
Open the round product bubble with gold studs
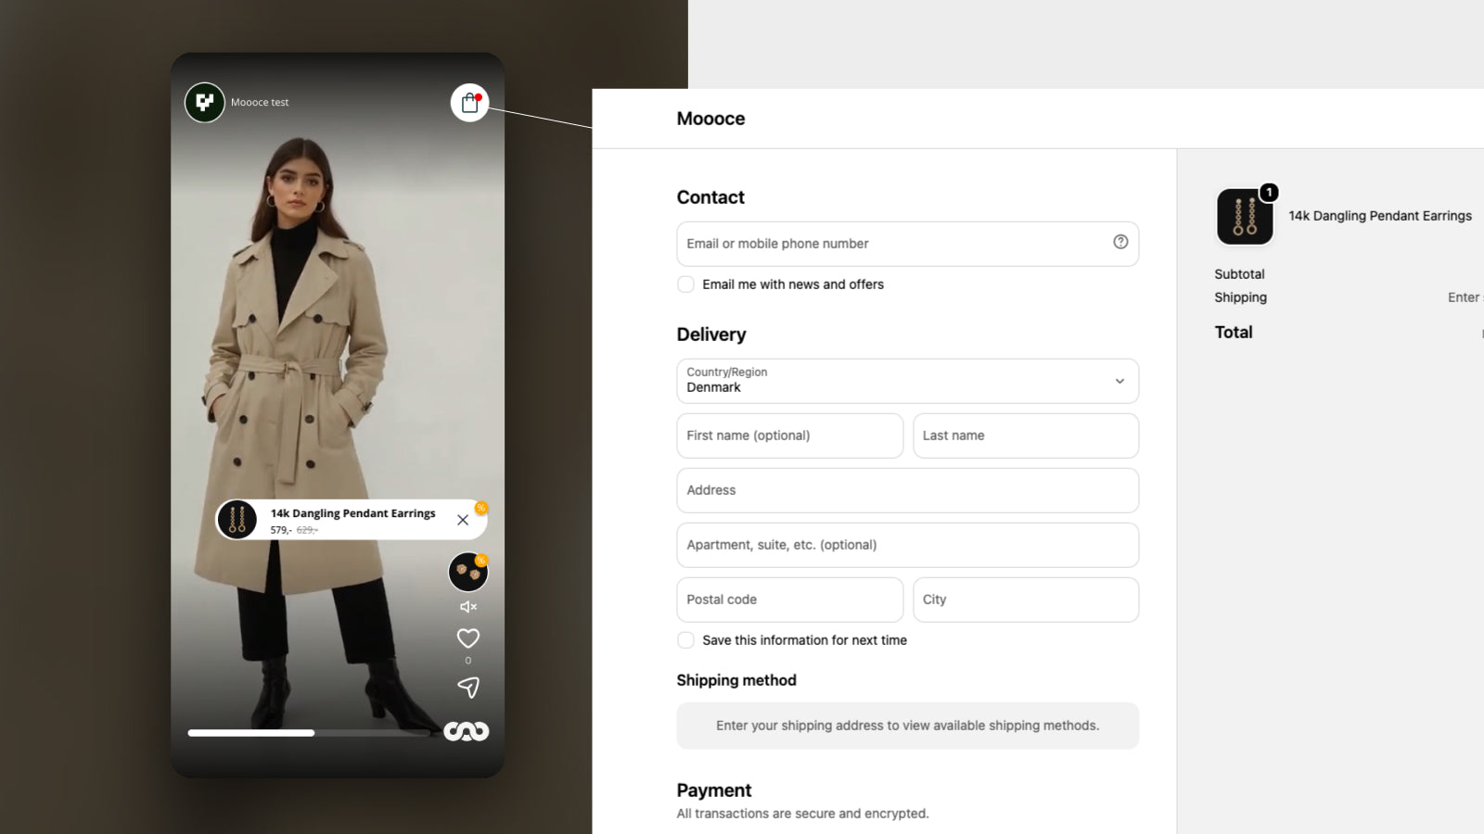[468, 573]
